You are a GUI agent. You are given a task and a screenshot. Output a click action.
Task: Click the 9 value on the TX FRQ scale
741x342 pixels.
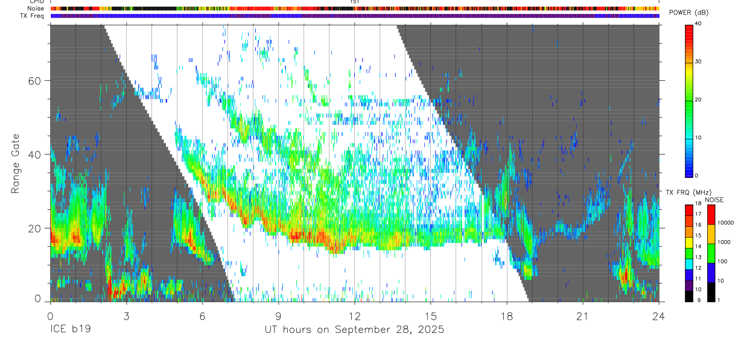pos(699,300)
